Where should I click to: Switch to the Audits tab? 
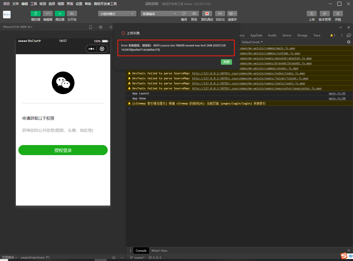pyautogui.click(x=272, y=35)
